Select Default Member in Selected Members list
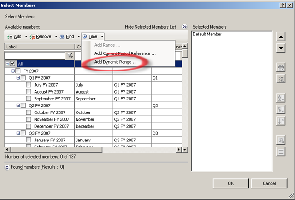295x200 pixels. point(207,34)
